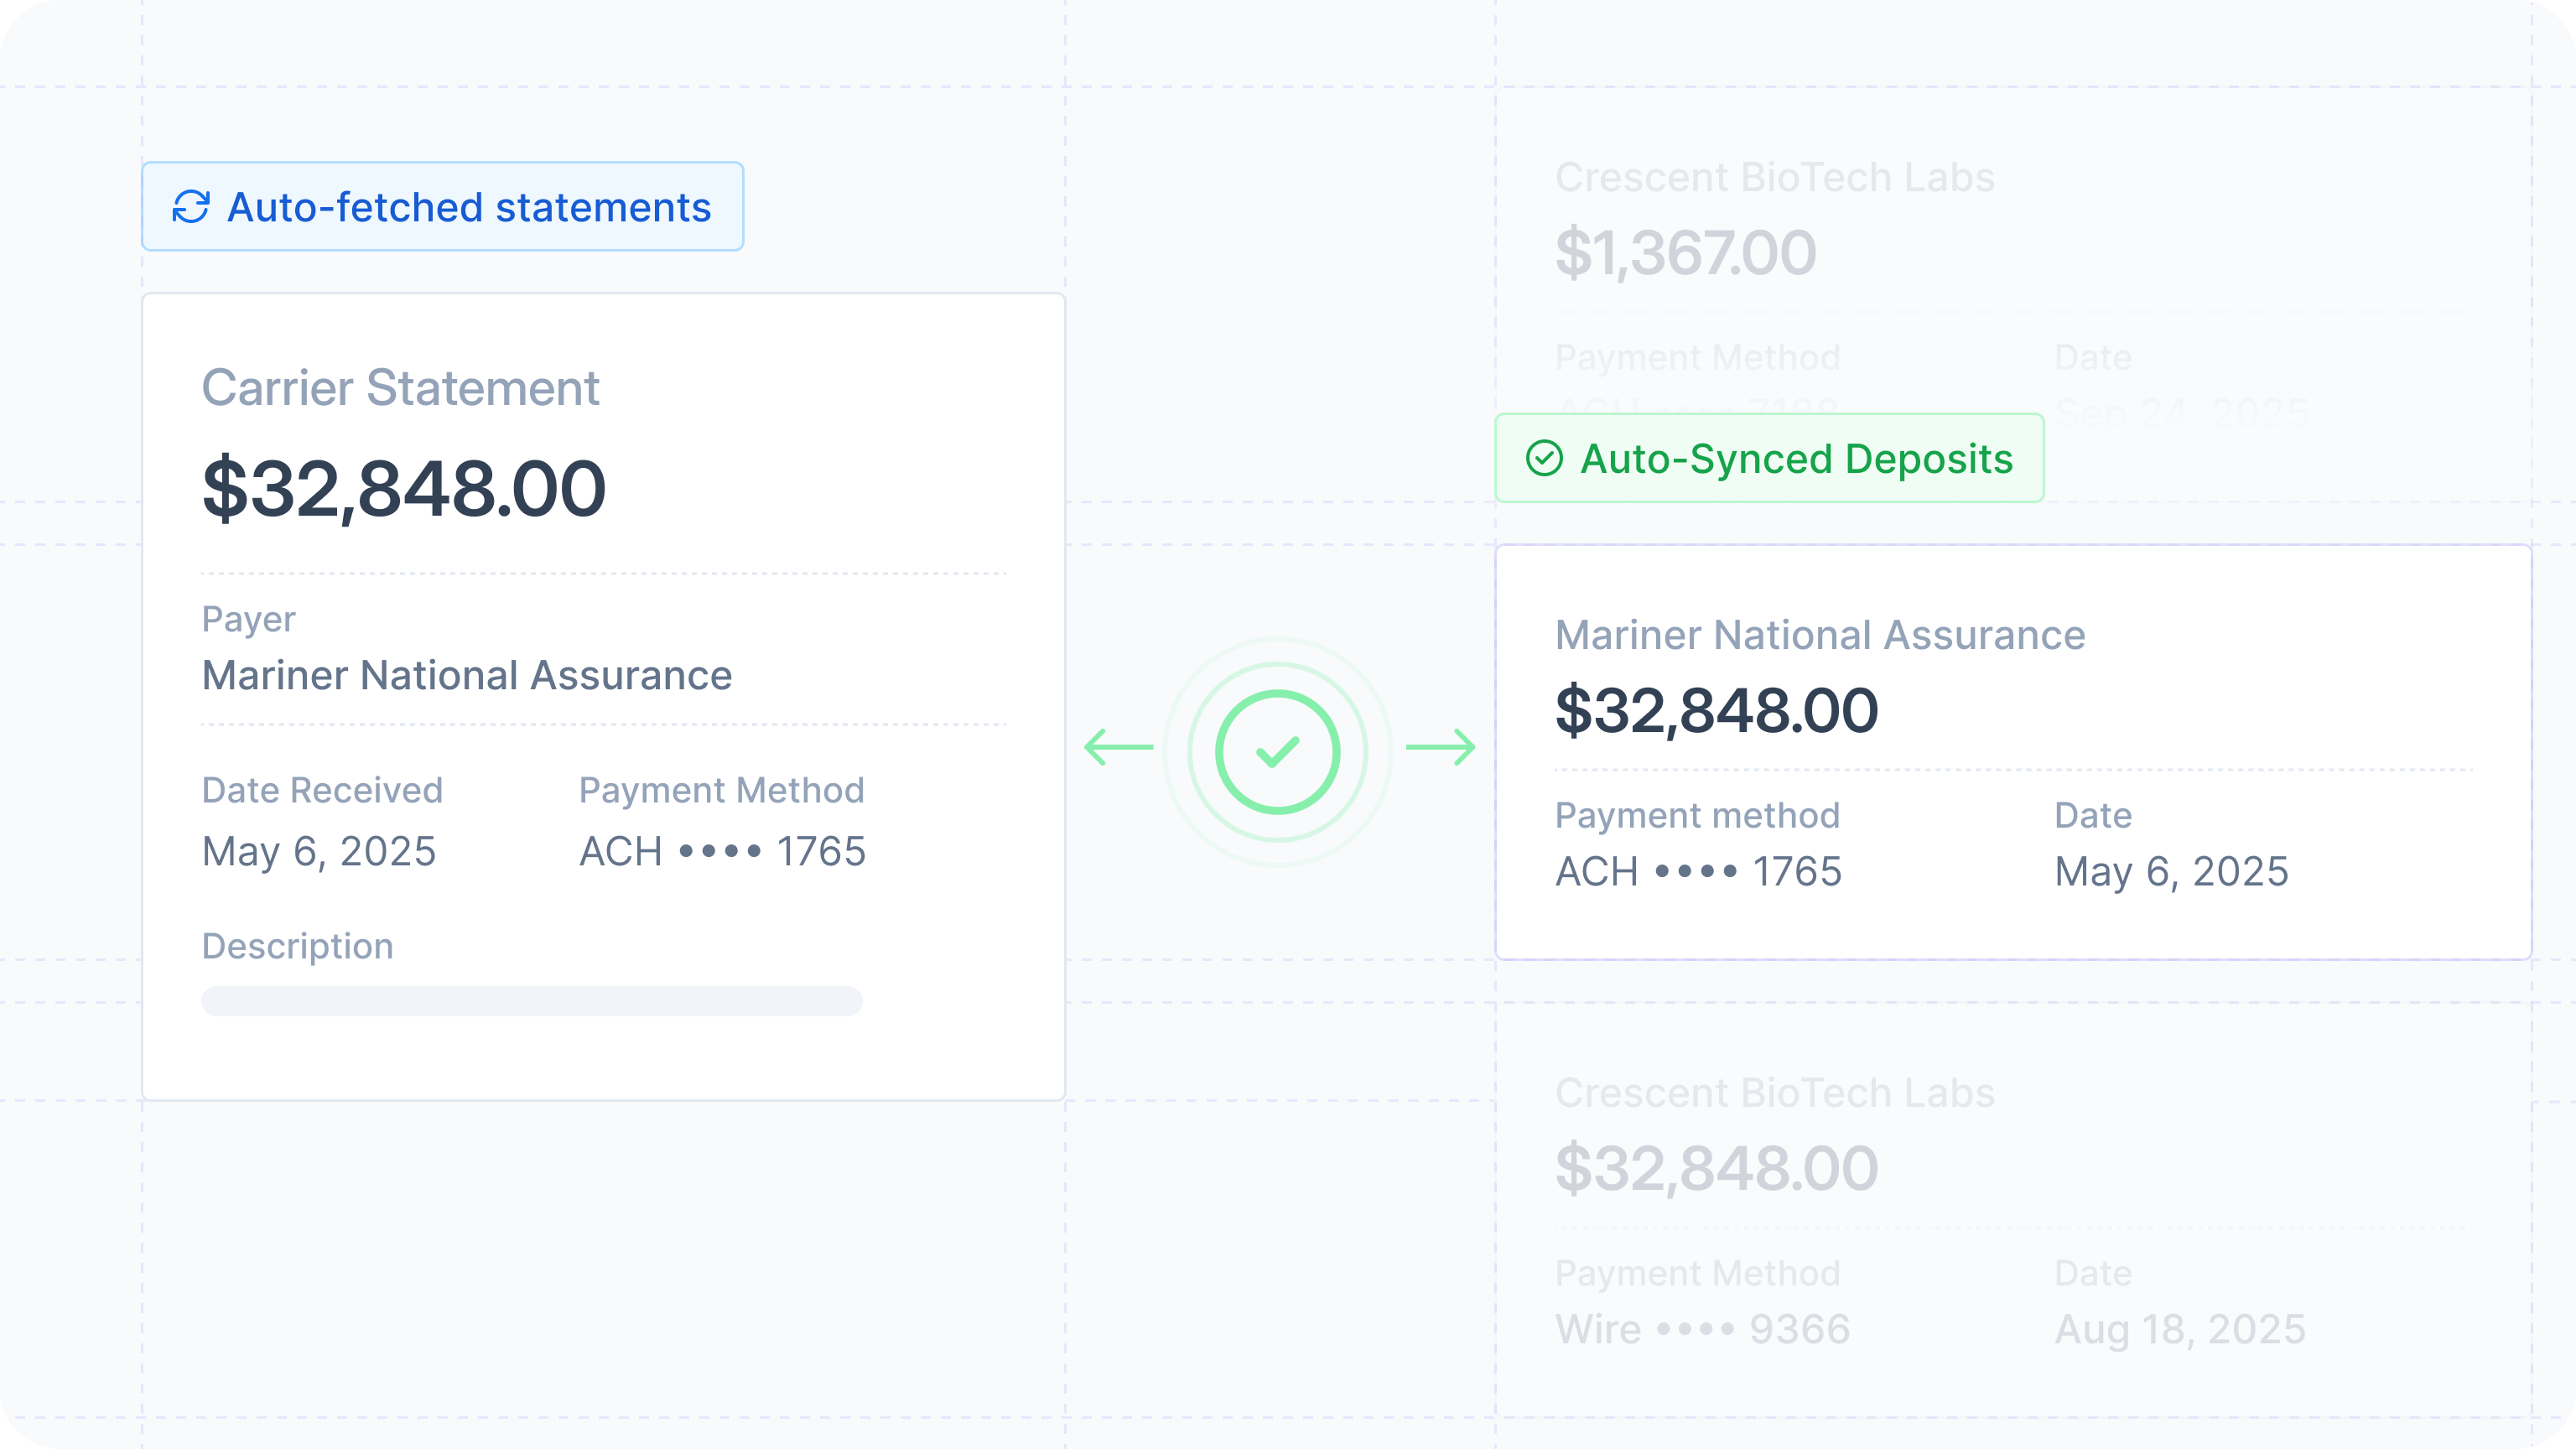Click the right-pointing green arrow
Viewport: 2576px width, 1449px height.
pos(1441,747)
